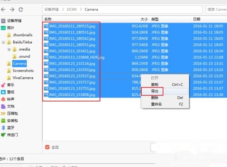Click 设备存储 in the breadcrumb path
The height and width of the screenshot is (167, 227).
click(x=51, y=10)
